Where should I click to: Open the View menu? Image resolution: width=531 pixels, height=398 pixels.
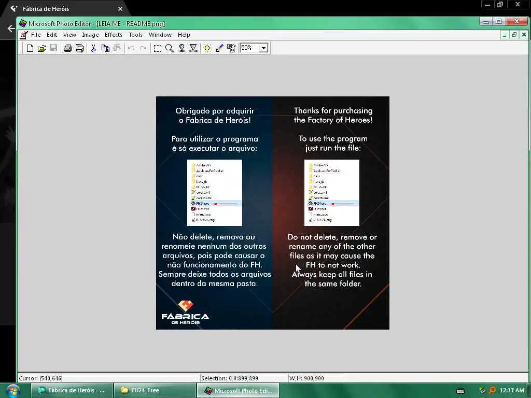tap(69, 35)
